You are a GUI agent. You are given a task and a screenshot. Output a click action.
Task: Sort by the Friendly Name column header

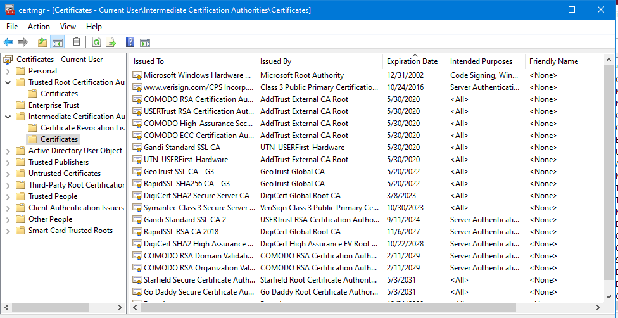pos(564,61)
